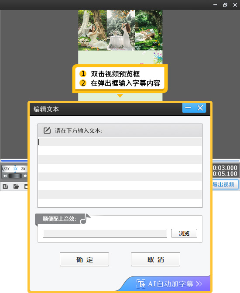Click the 确定 confirm button
This screenshot has height=293, width=240.
pos(84,259)
